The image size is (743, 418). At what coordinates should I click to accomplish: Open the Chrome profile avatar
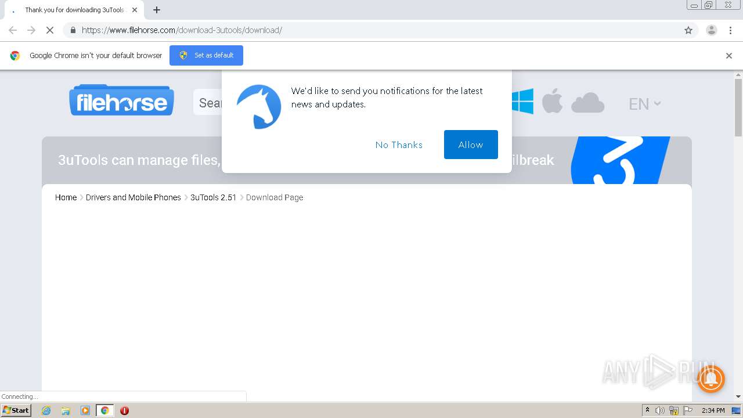712,30
